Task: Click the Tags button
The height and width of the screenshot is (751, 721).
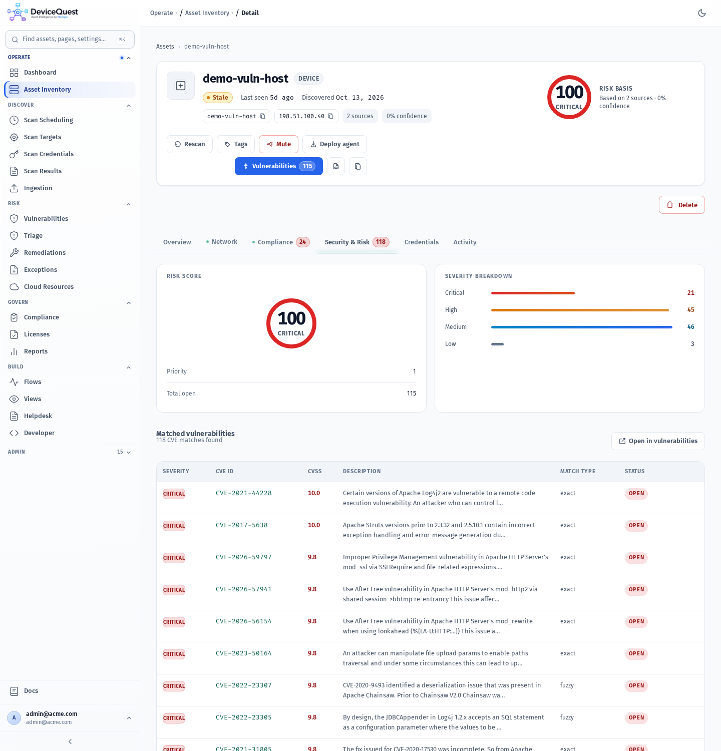Action: (236, 144)
